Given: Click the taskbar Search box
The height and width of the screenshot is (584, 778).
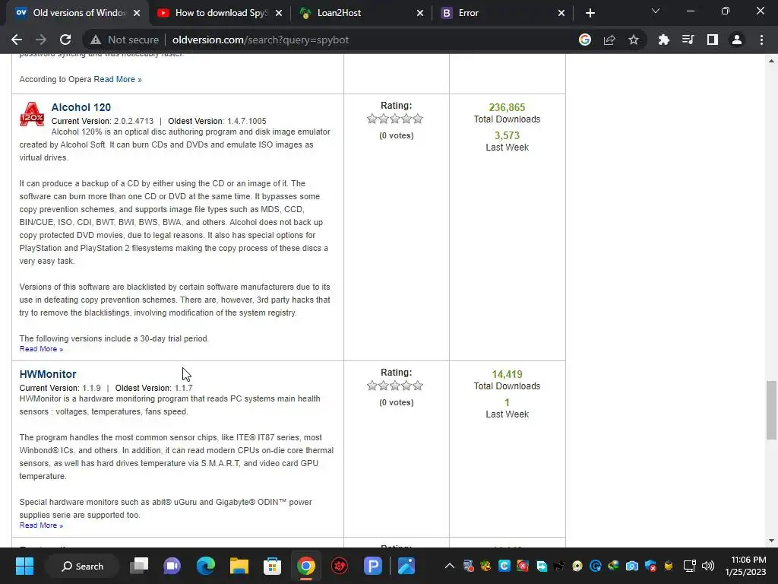Looking at the screenshot, I should pyautogui.click(x=82, y=566).
